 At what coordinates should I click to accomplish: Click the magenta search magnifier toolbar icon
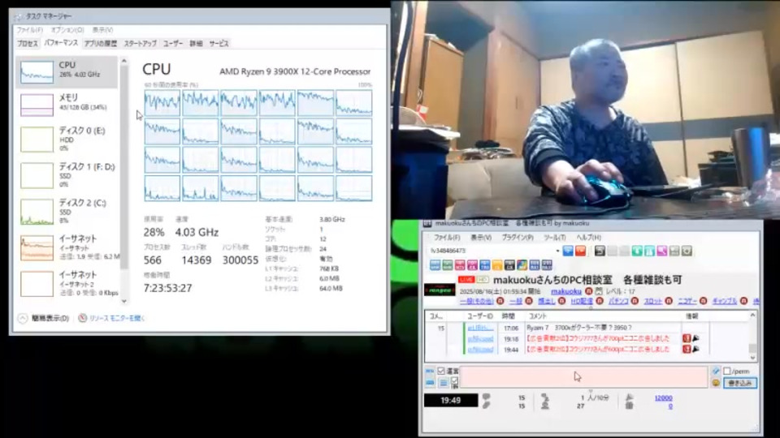[x=662, y=251]
